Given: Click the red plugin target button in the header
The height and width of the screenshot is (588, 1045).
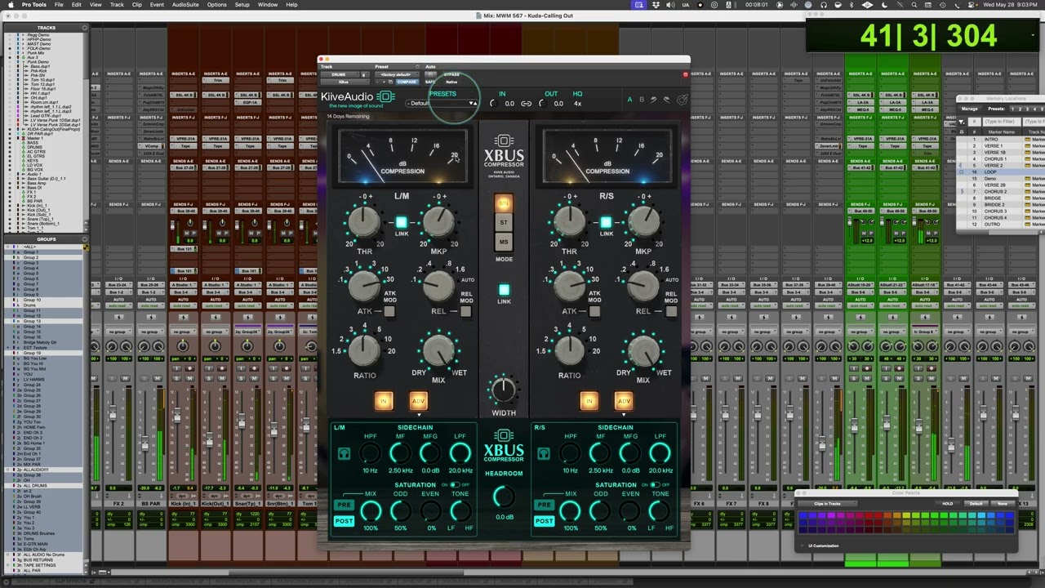Looking at the screenshot, I should point(685,74).
